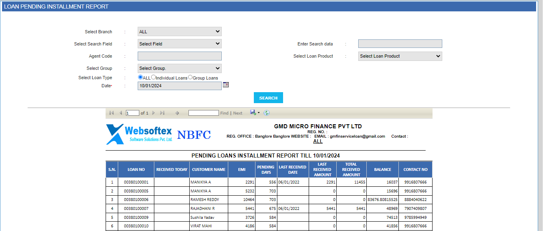The width and height of the screenshot is (543, 231).
Task: Click the PENDING DAYS column header
Action: pyautogui.click(x=266, y=170)
